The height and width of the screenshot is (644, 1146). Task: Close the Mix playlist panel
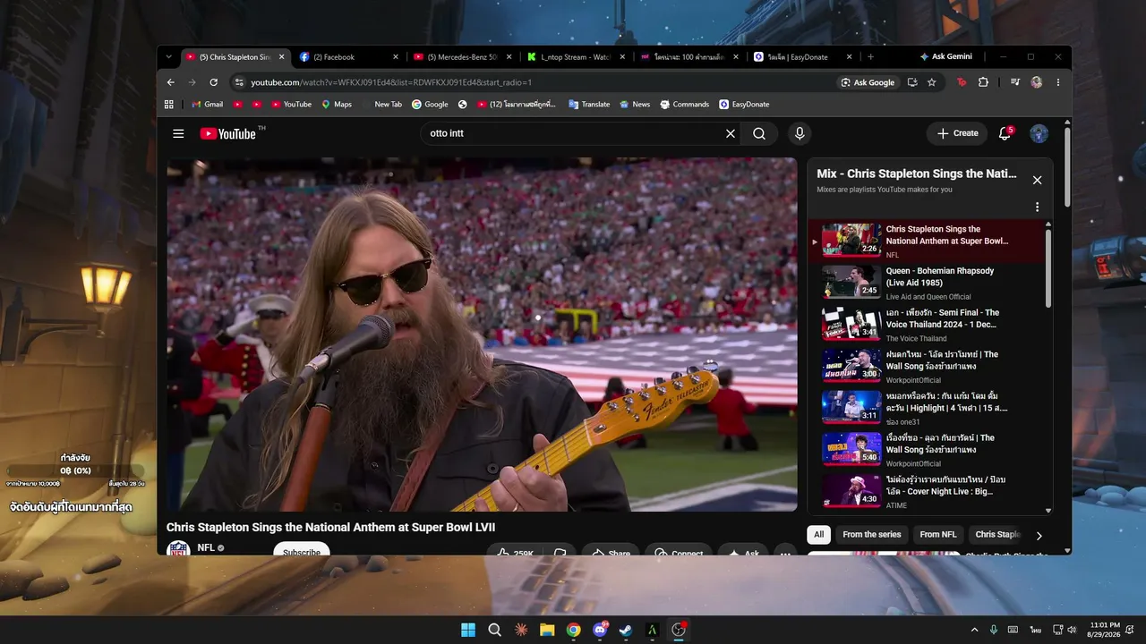pyautogui.click(x=1037, y=180)
